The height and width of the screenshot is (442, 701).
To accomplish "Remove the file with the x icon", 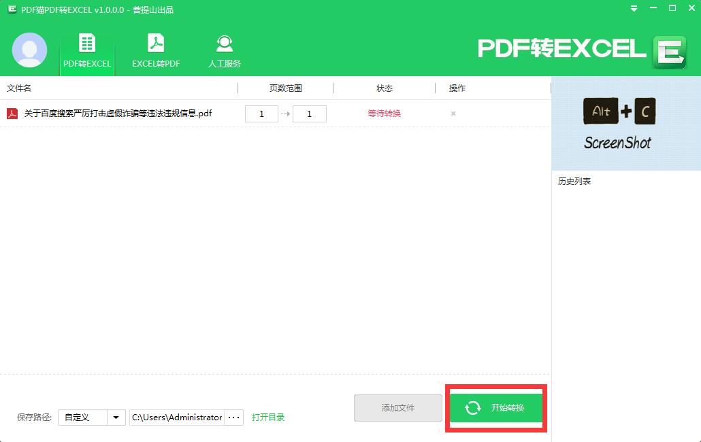I will (453, 114).
